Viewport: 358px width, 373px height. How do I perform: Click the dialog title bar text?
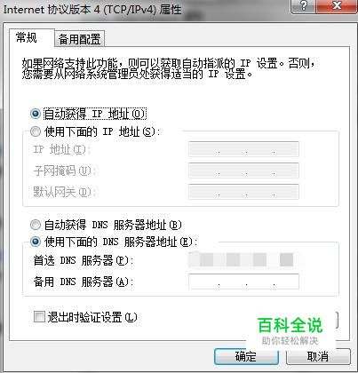[x=92, y=10]
